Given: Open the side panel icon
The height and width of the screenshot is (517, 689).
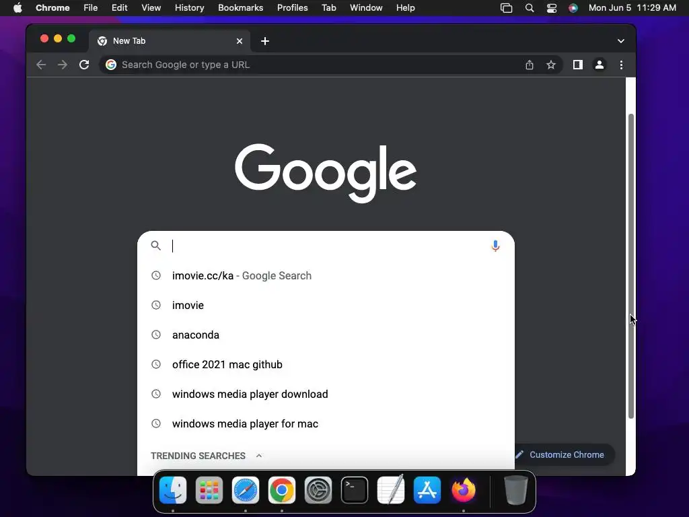Looking at the screenshot, I should coord(577,65).
